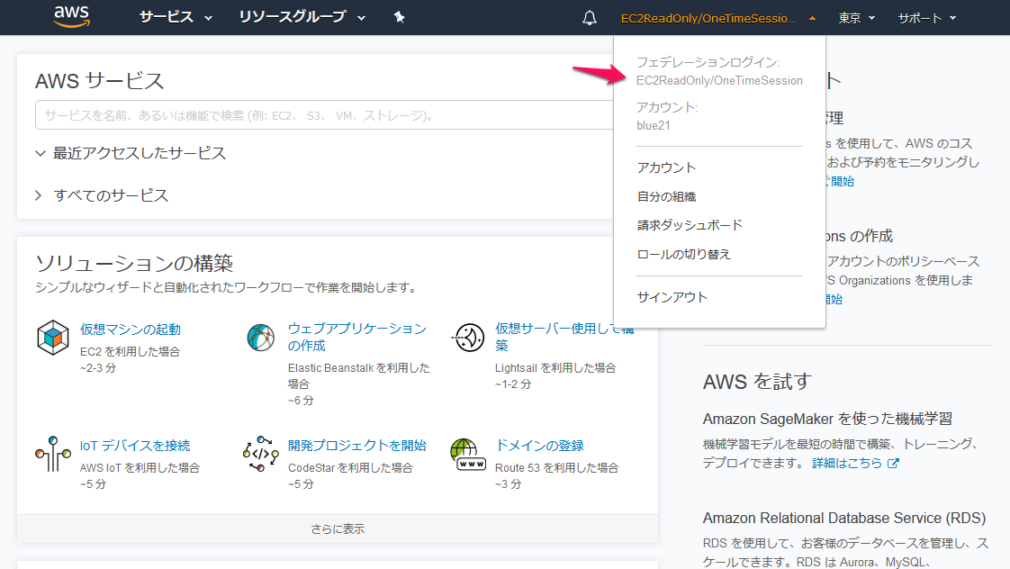Open the リソースグループ dropdown
This screenshot has height=569, width=1010.
(x=302, y=17)
